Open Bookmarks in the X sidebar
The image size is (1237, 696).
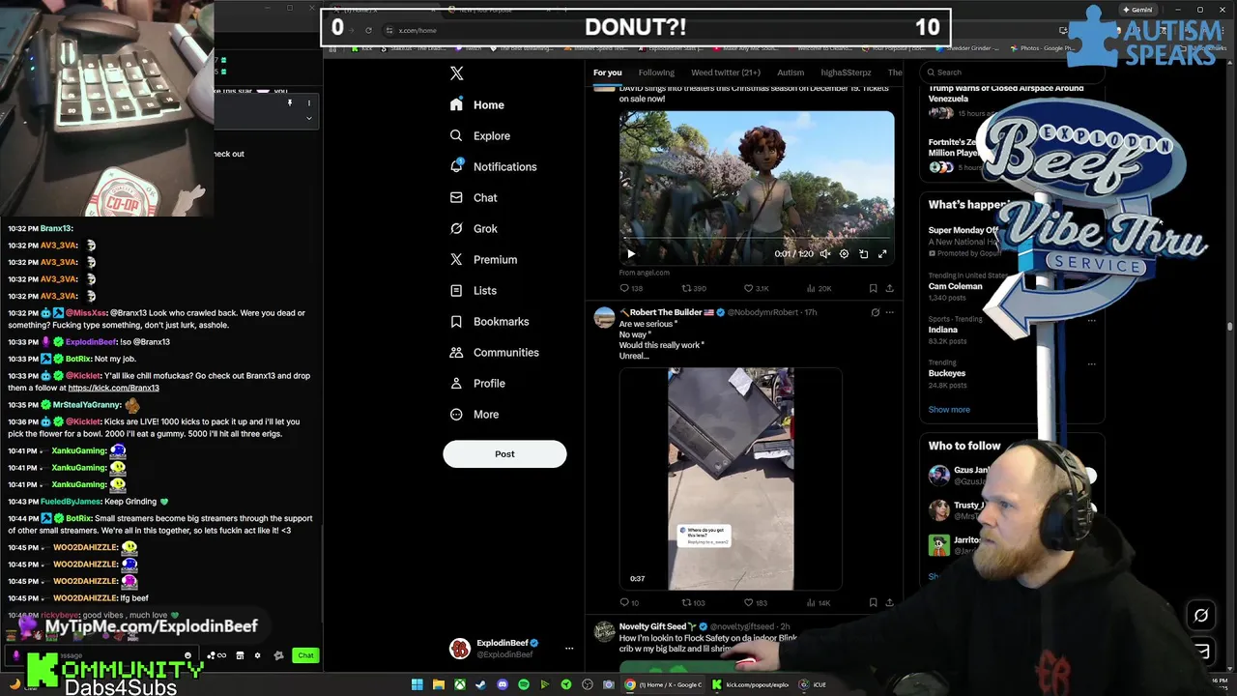tap(489, 321)
